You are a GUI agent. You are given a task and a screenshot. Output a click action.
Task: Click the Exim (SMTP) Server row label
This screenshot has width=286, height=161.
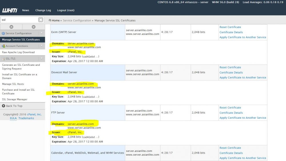(x=64, y=32)
